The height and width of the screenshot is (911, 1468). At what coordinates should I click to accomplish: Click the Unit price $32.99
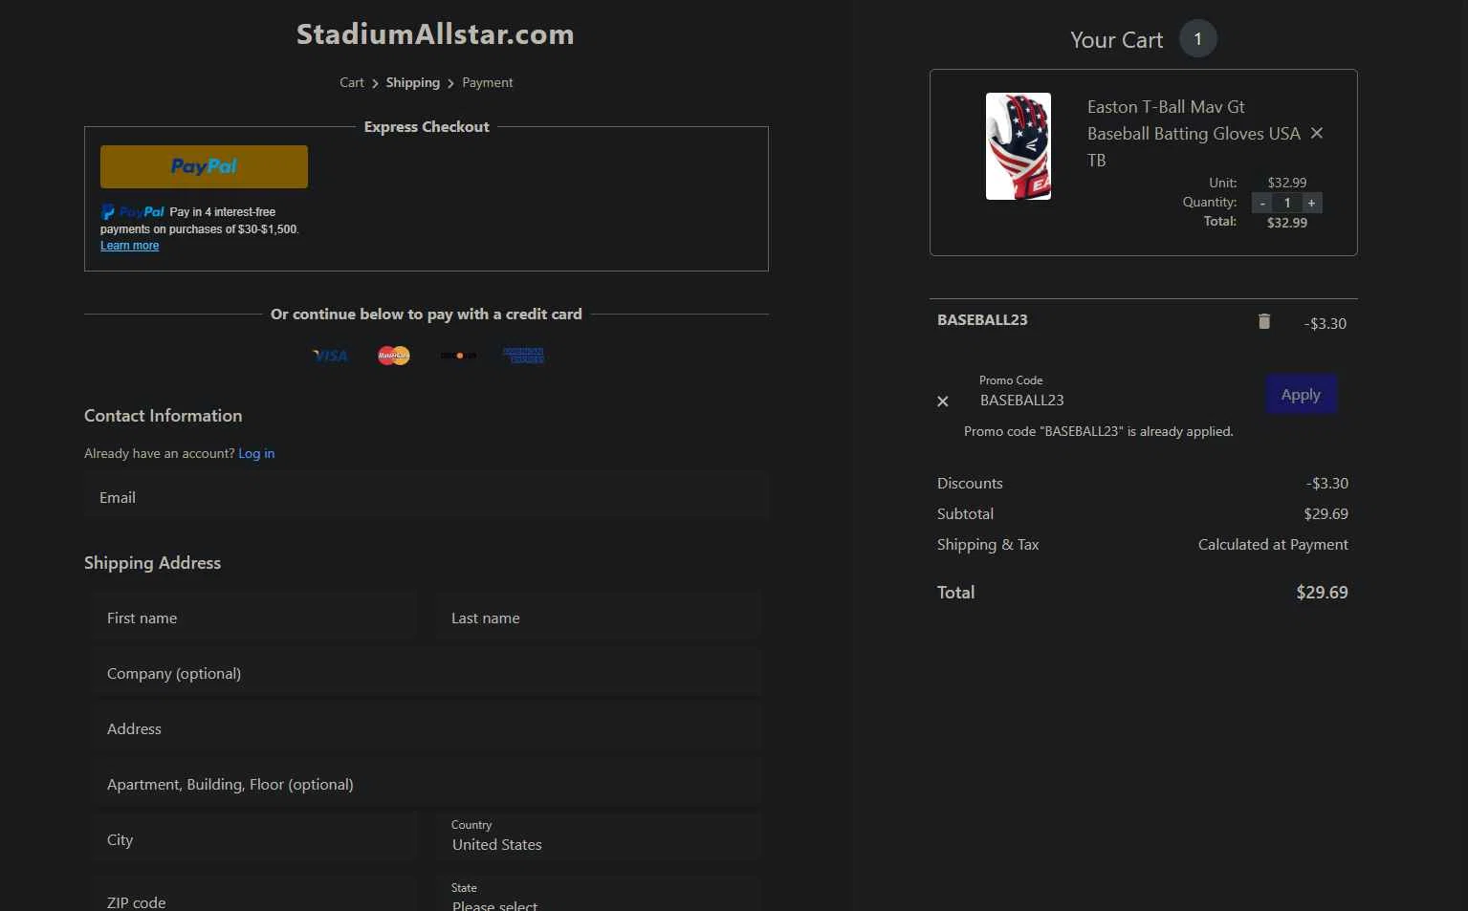[x=1287, y=182]
